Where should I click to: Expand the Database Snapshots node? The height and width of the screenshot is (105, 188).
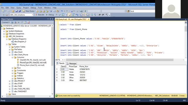4,34
